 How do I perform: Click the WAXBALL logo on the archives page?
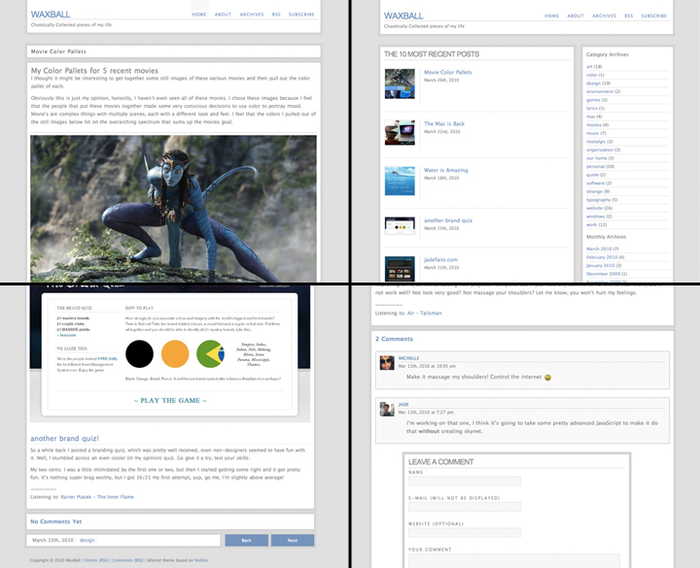tap(403, 16)
